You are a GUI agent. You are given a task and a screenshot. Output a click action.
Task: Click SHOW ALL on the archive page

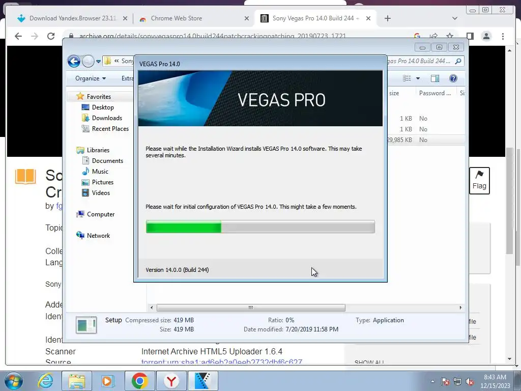(369, 362)
